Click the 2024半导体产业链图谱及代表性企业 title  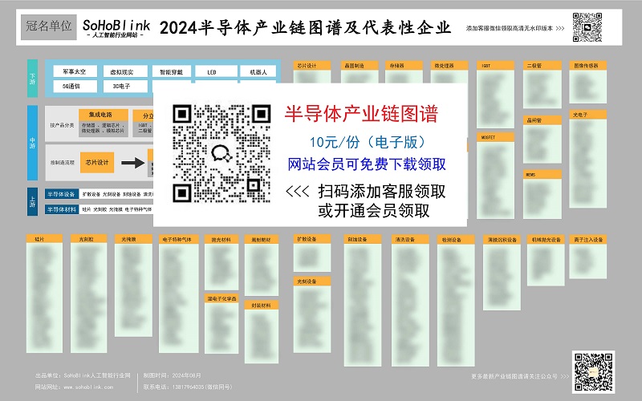coord(306,28)
